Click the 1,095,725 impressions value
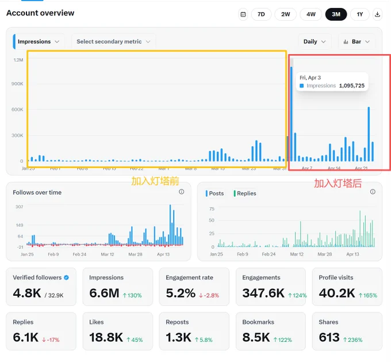 point(351,86)
